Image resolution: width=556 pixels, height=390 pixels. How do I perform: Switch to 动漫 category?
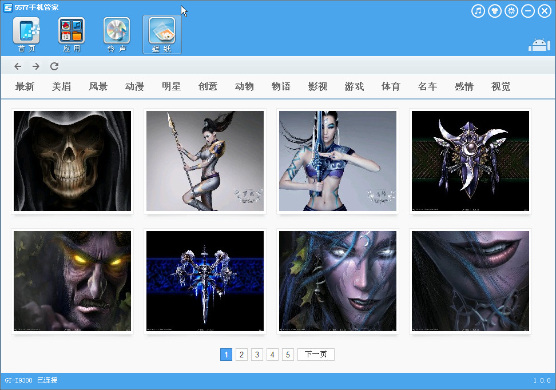pyautogui.click(x=134, y=86)
